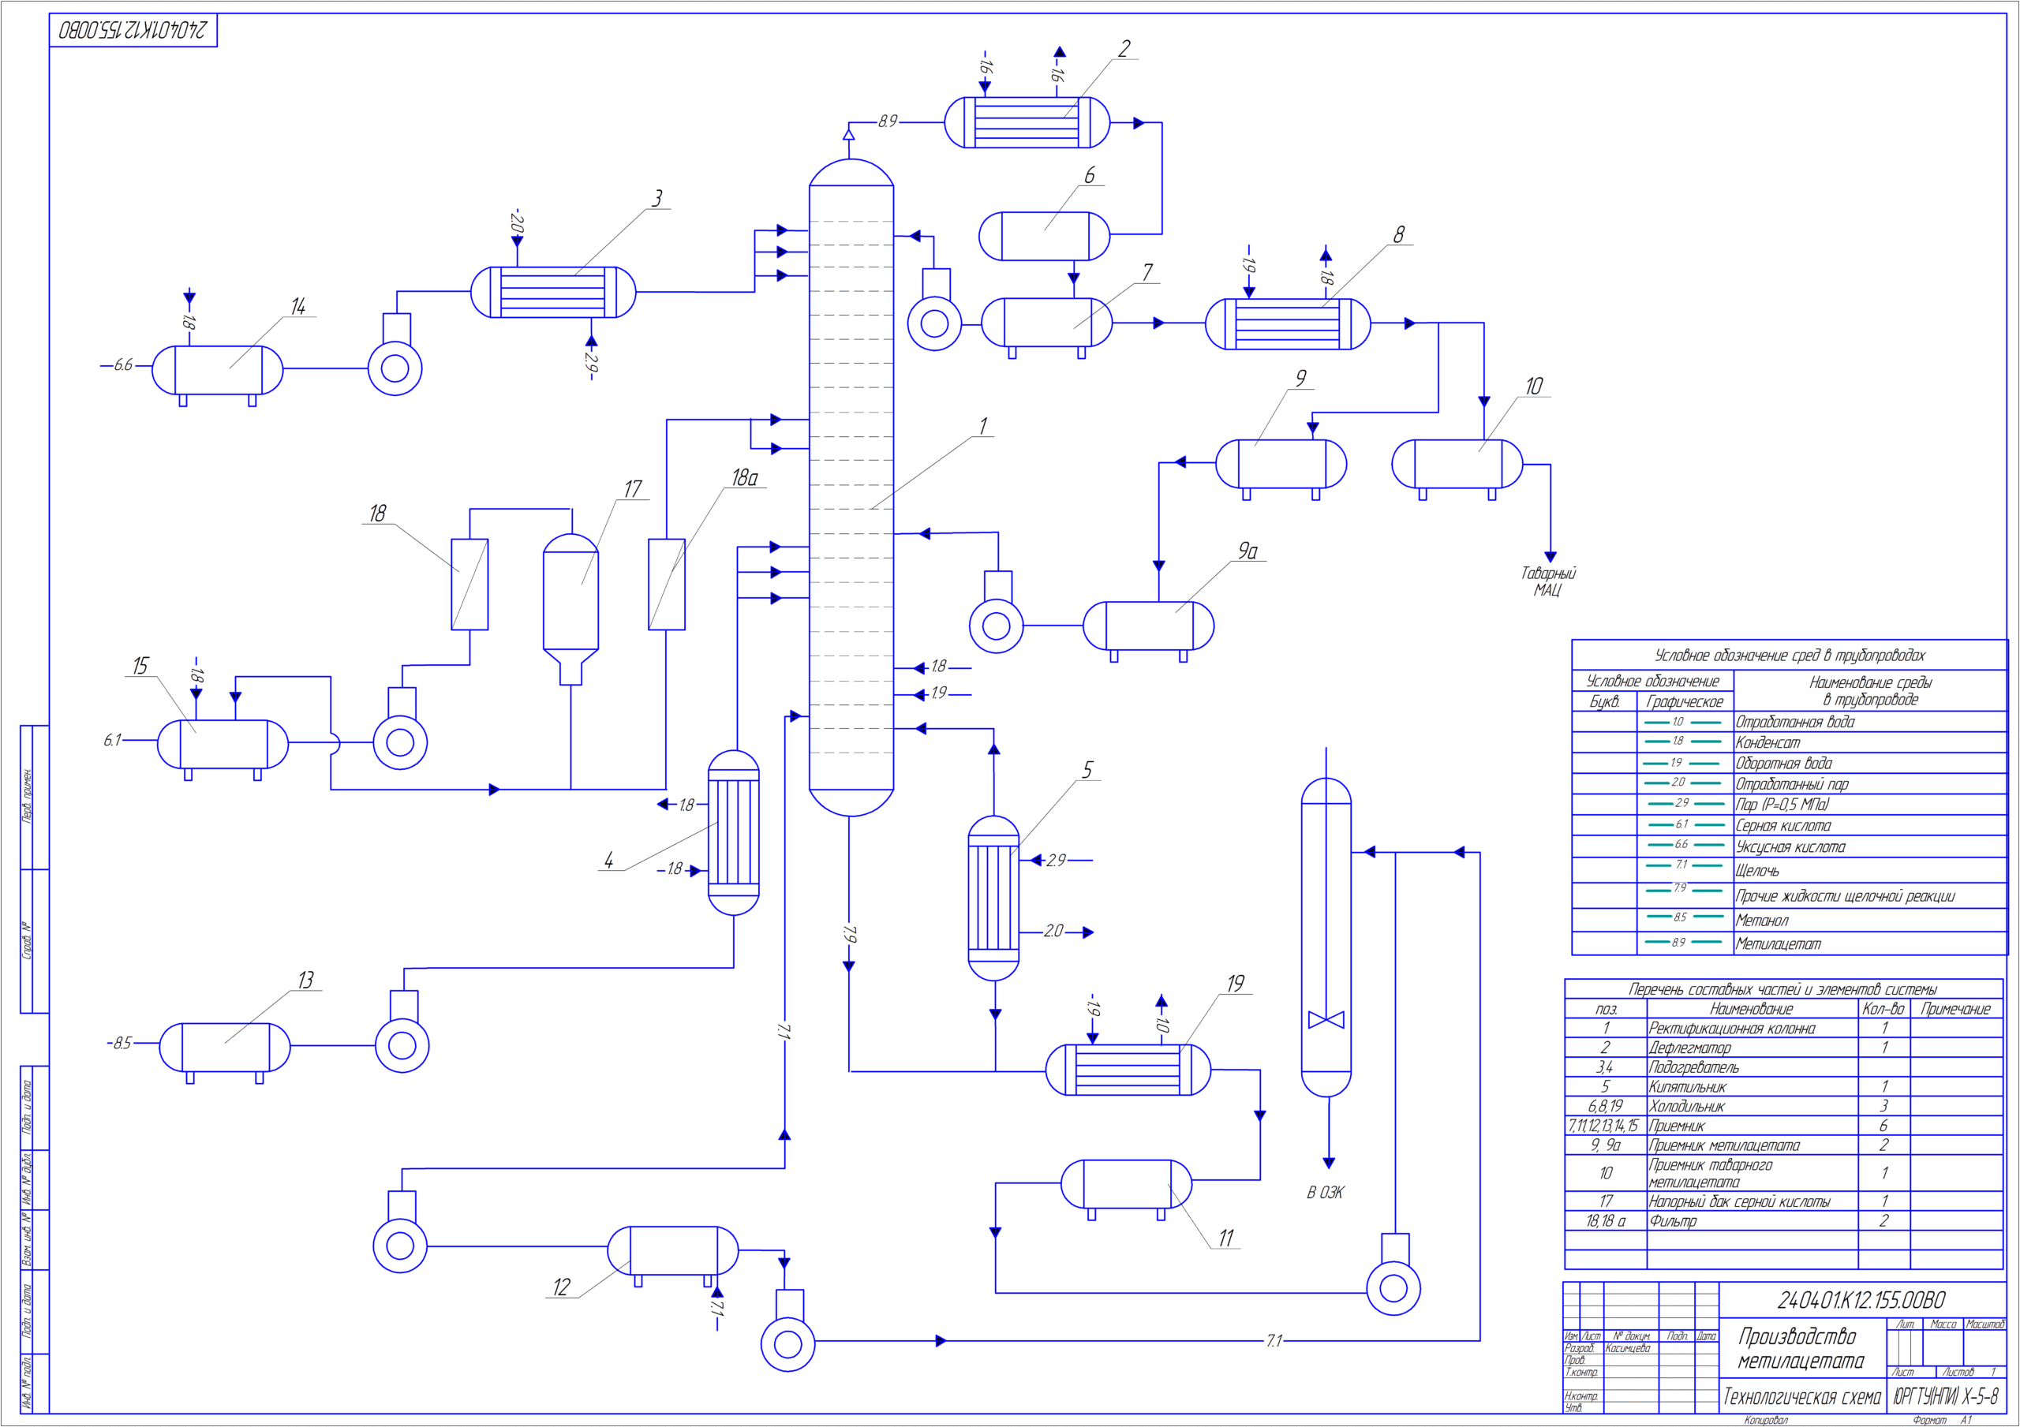Select drawing code 240401.К12.155.00ВО in title block
This screenshot has height=1427, width=2020.
click(1861, 1299)
